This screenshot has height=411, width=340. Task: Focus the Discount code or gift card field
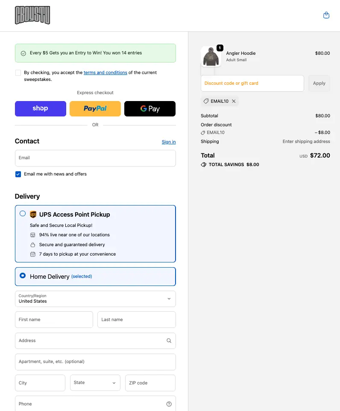point(252,83)
